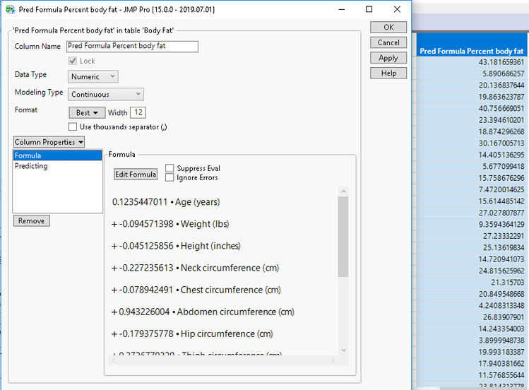Click table cell with value 7.4720014625

point(471,189)
